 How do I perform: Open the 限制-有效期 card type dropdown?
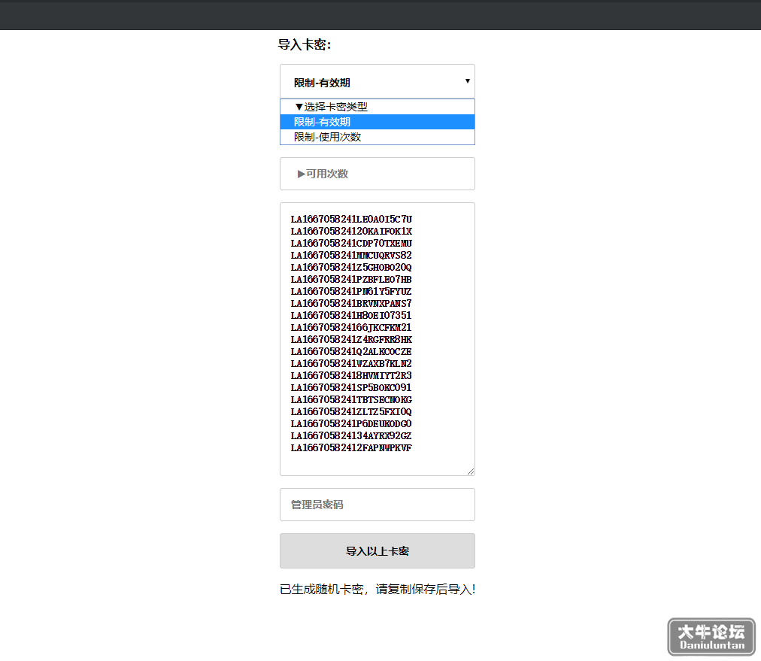pos(377,81)
